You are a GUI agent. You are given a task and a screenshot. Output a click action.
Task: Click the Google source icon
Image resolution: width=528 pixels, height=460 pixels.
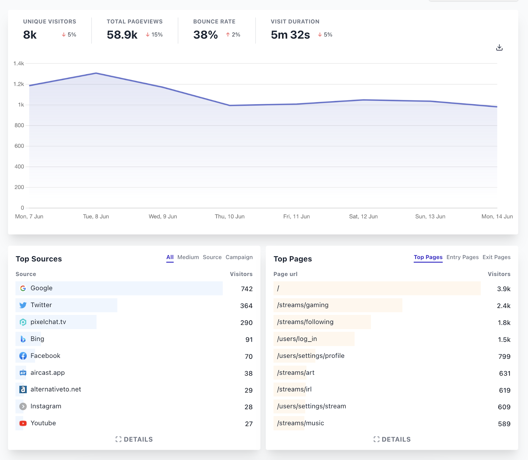[x=23, y=288]
